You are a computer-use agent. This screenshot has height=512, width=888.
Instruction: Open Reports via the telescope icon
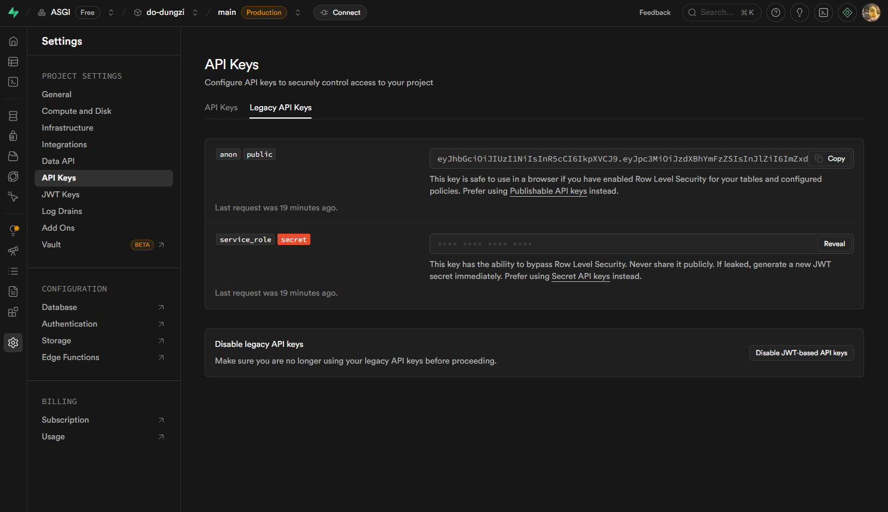click(x=13, y=251)
